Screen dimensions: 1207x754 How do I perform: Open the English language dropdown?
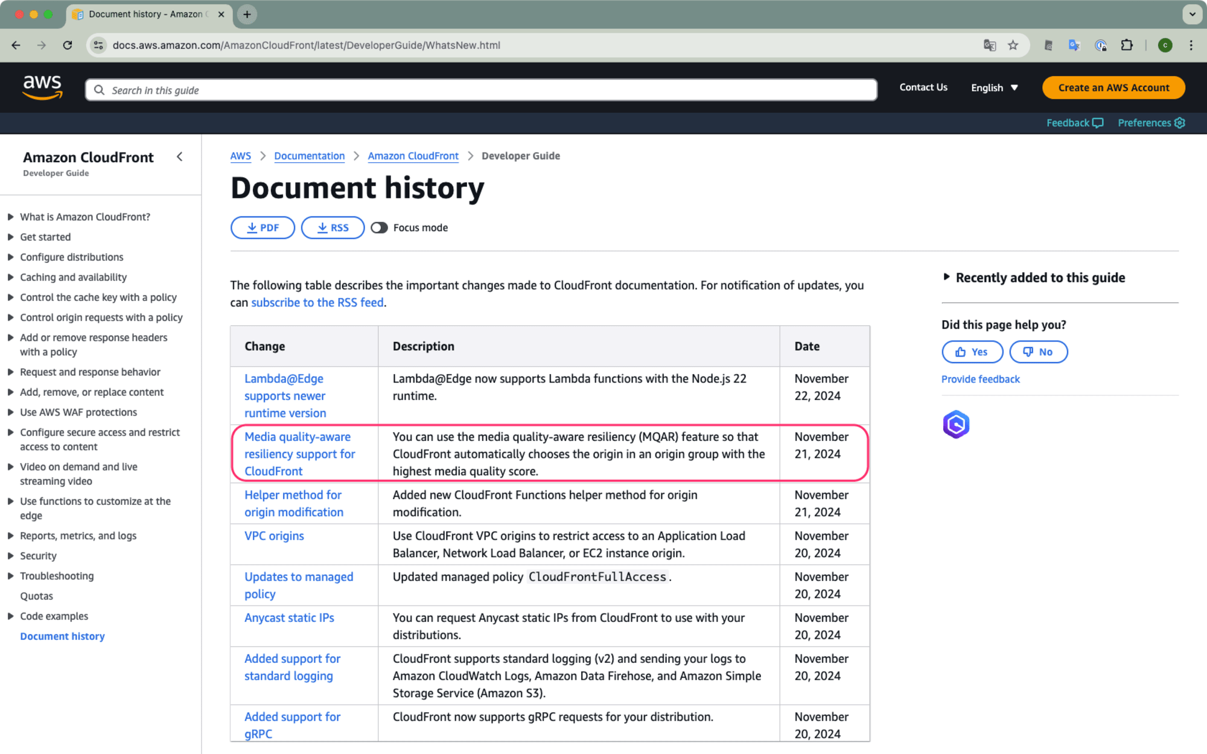point(995,88)
